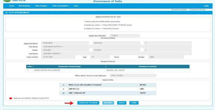Expand the Slots Enquiry menu

tap(42, 6)
